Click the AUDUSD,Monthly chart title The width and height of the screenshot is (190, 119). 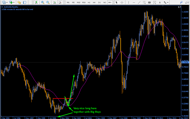(x=11, y=7)
